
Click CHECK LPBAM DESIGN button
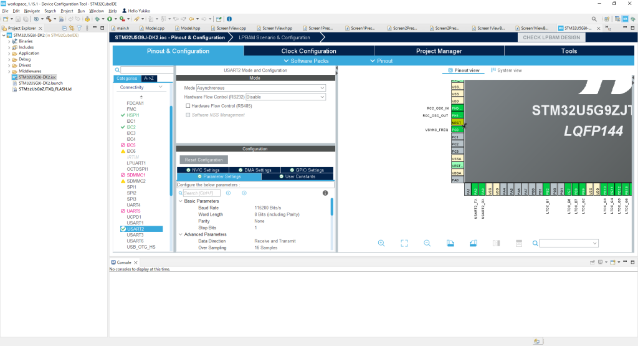551,37
